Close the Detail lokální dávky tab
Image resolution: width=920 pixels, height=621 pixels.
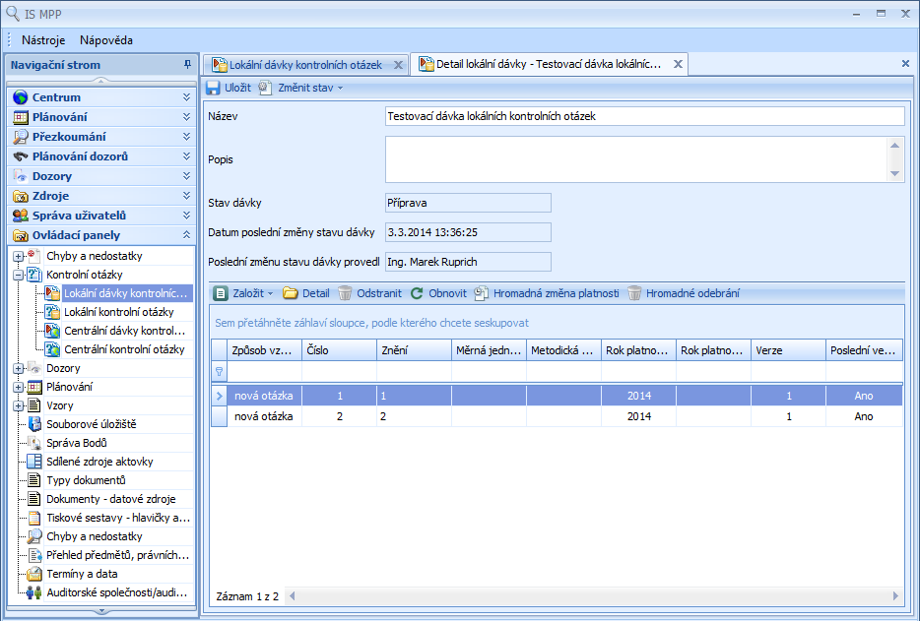click(x=678, y=64)
